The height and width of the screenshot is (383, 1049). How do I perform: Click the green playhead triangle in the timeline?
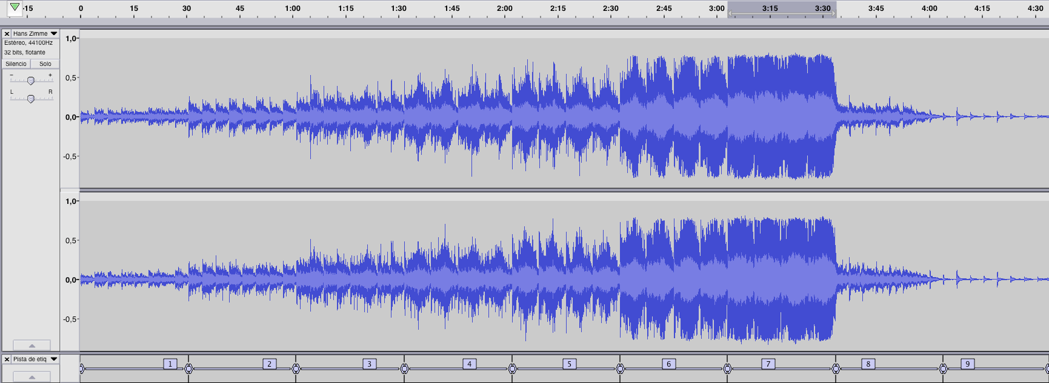[x=15, y=7]
